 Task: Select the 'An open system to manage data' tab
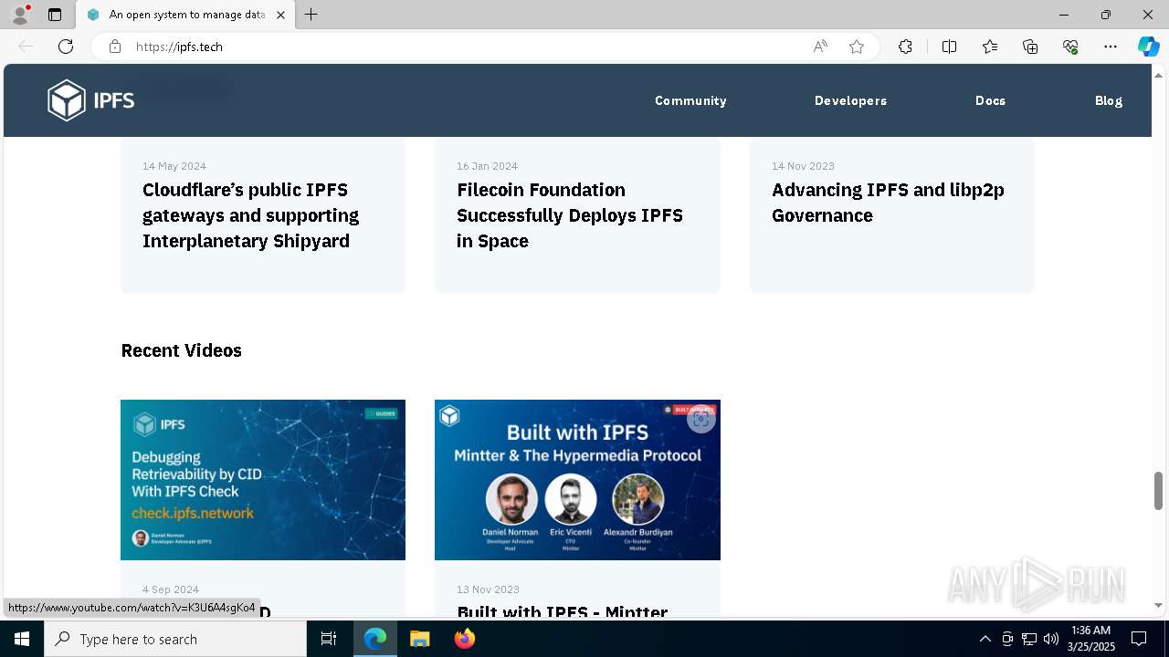coord(185,15)
